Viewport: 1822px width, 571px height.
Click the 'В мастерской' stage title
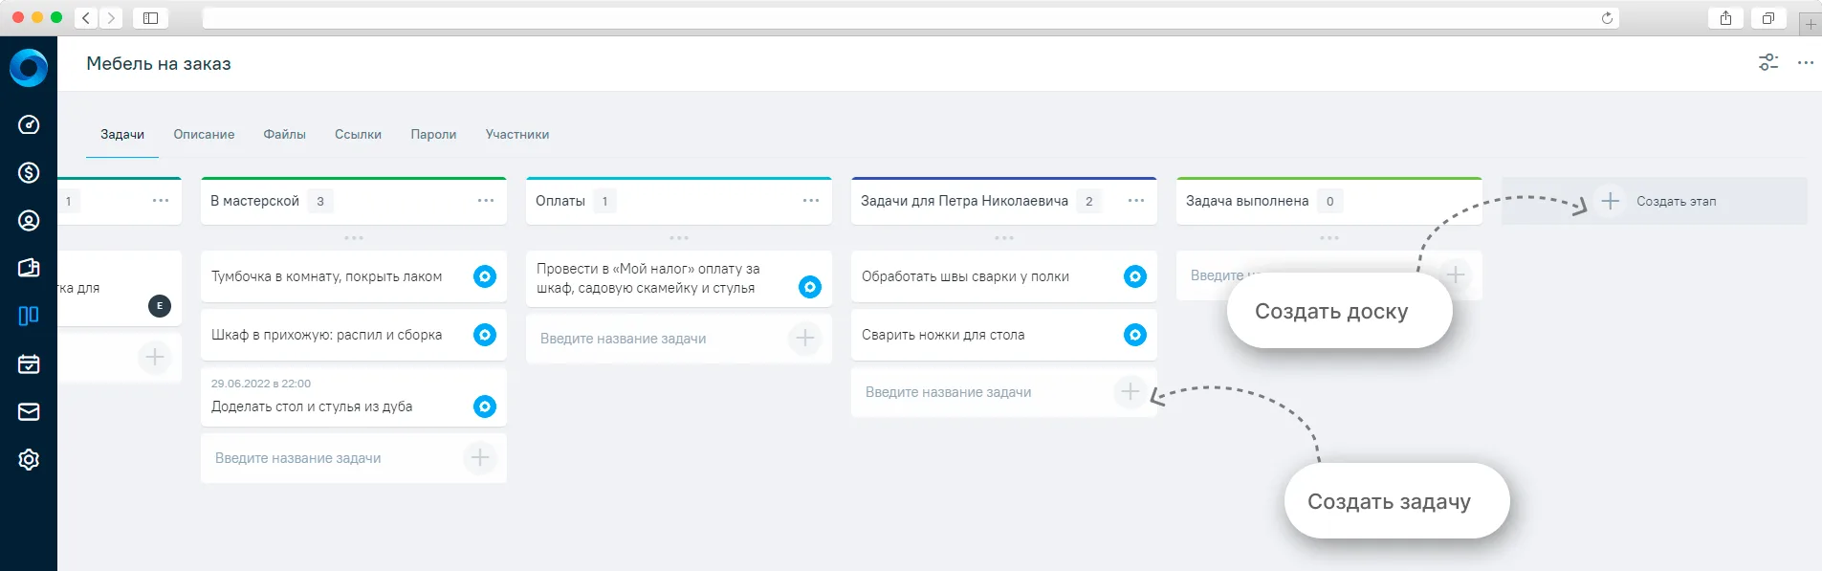point(254,201)
